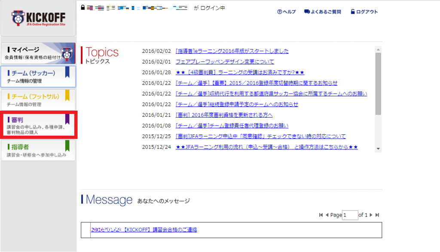Open topic 収納代行を利用する都道府県サッカー協会
440x252 pixels.
pyautogui.click(x=272, y=94)
